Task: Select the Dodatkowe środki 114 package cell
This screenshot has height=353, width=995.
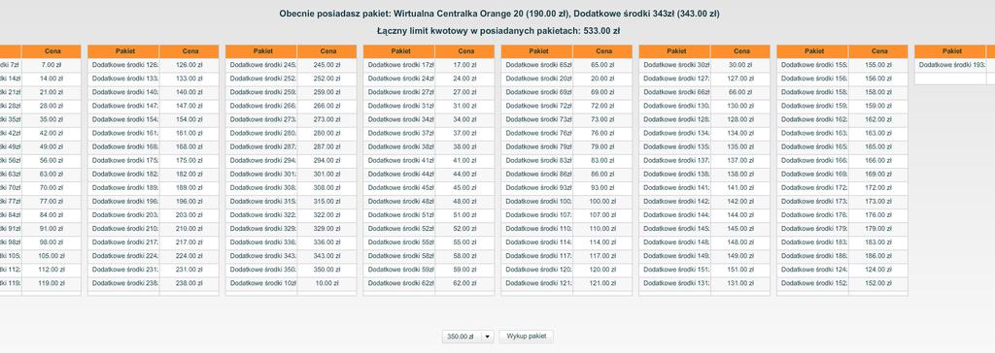Action: click(536, 242)
